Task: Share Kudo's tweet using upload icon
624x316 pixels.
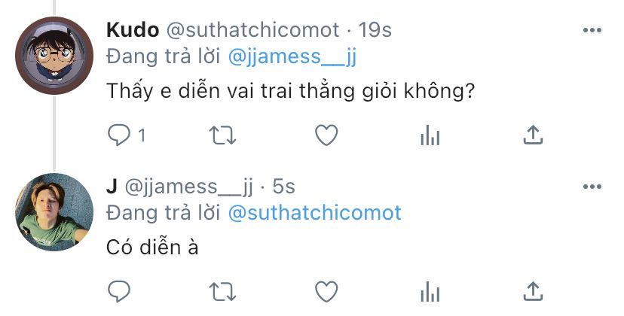Action: 533,135
